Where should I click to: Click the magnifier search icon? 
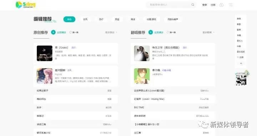[193, 5]
